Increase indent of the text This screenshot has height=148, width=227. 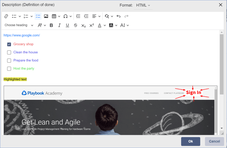86,16
